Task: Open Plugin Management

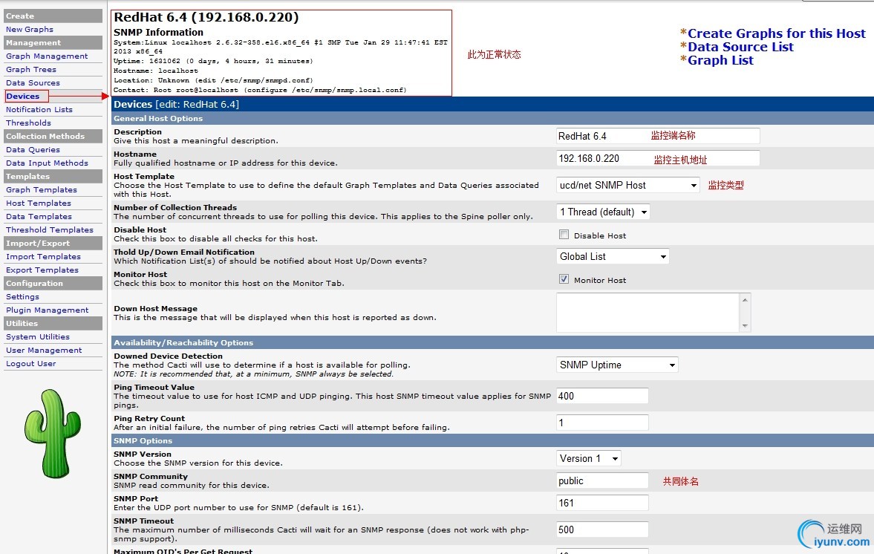Action: (47, 310)
